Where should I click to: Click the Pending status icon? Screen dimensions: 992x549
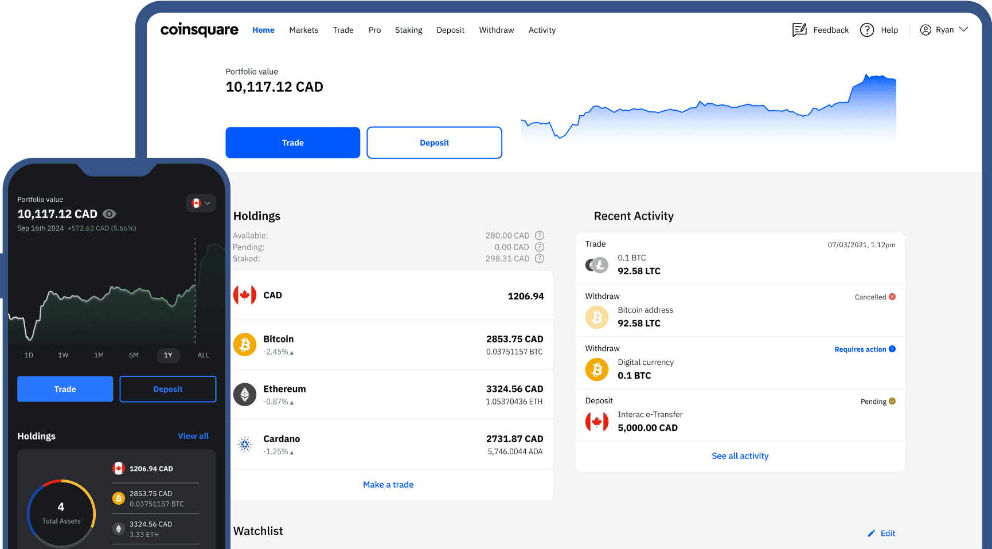tap(892, 401)
